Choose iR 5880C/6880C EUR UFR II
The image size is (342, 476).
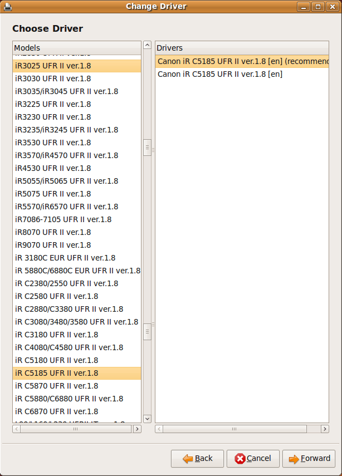(x=77, y=271)
